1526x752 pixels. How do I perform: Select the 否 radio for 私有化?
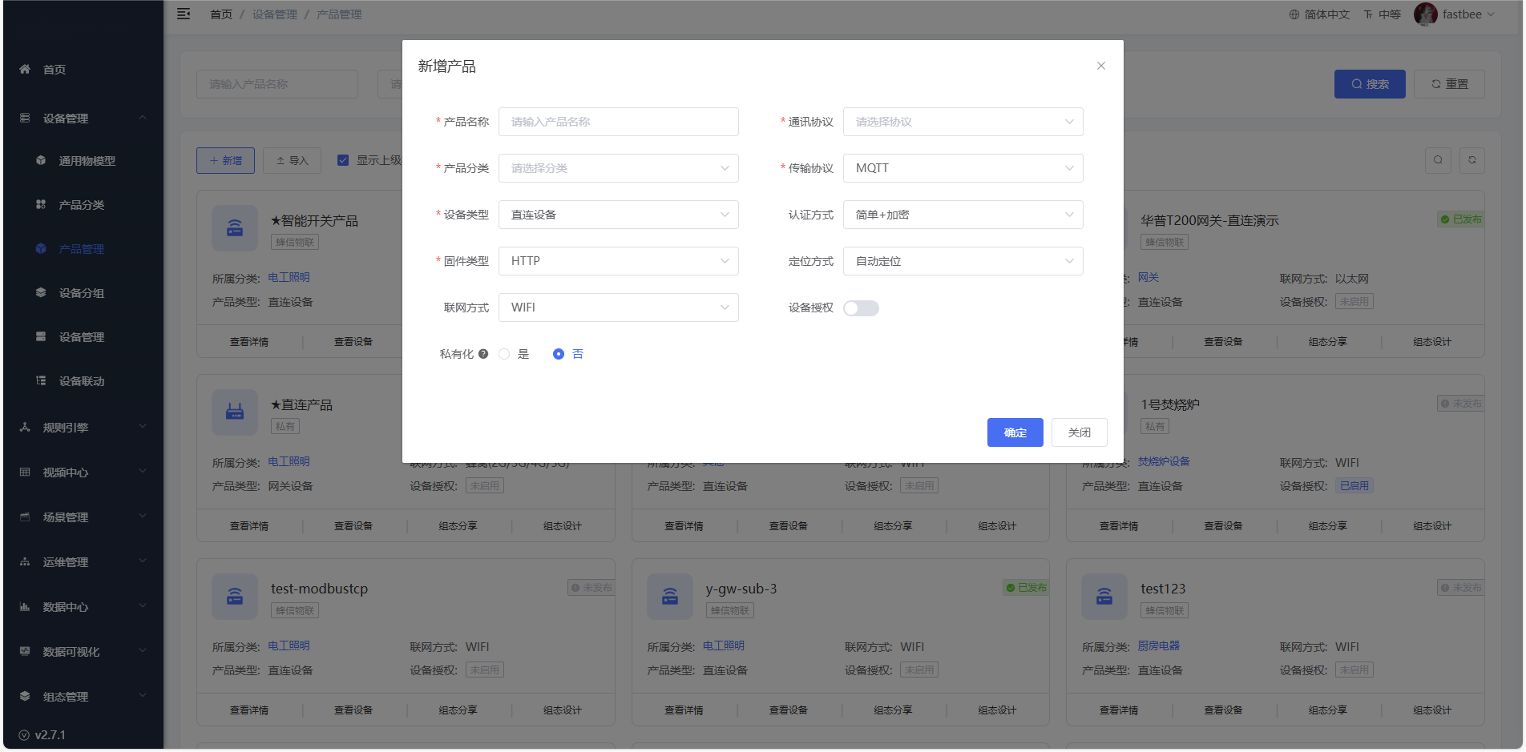[x=559, y=354]
